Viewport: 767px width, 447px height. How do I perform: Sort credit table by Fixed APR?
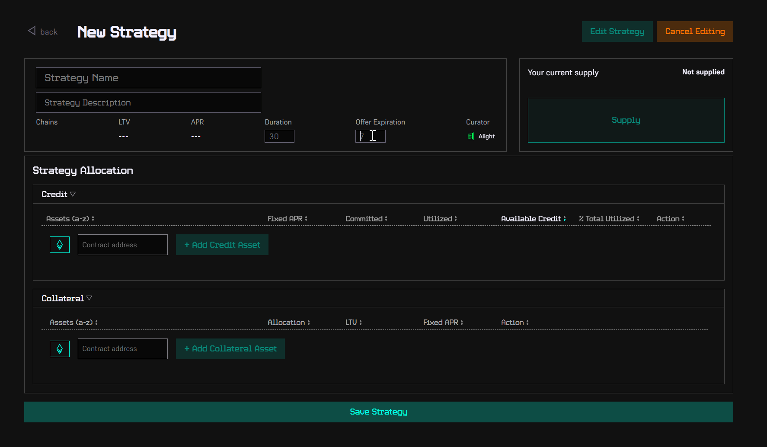pos(287,219)
